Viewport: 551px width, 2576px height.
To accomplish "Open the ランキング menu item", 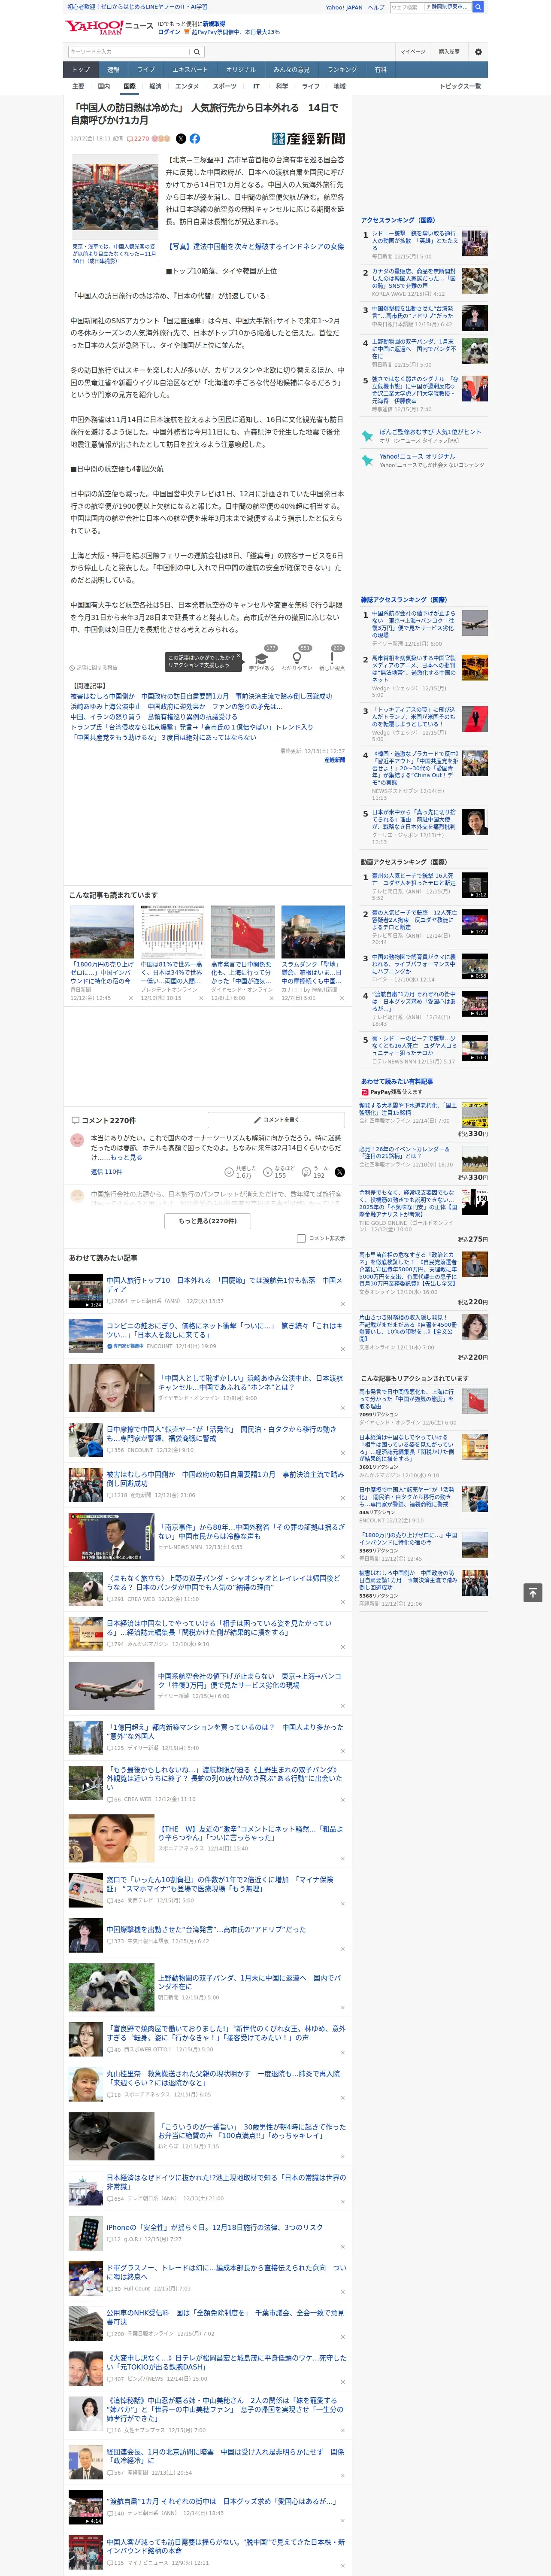I will coord(342,70).
